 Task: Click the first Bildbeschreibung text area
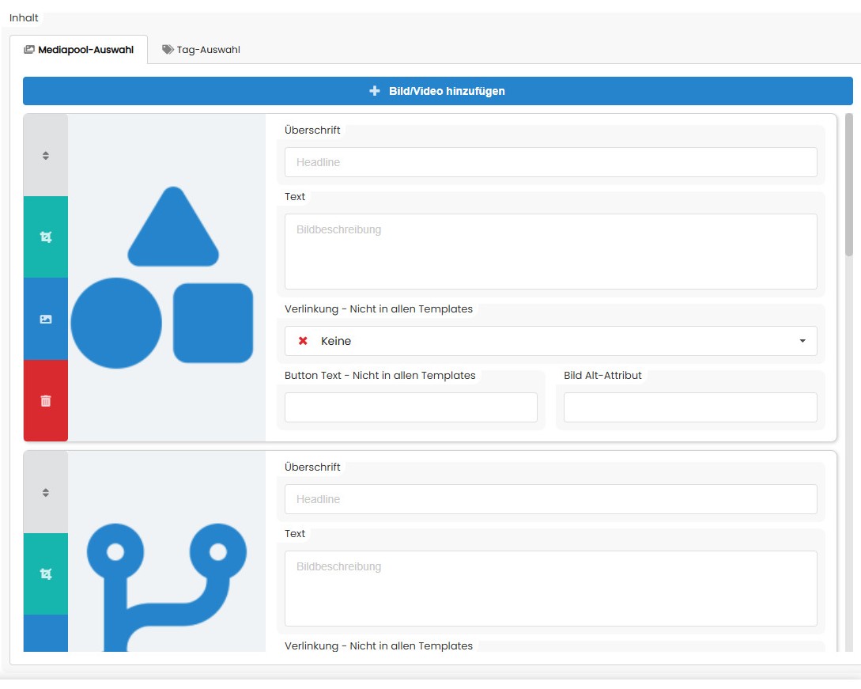(x=550, y=251)
